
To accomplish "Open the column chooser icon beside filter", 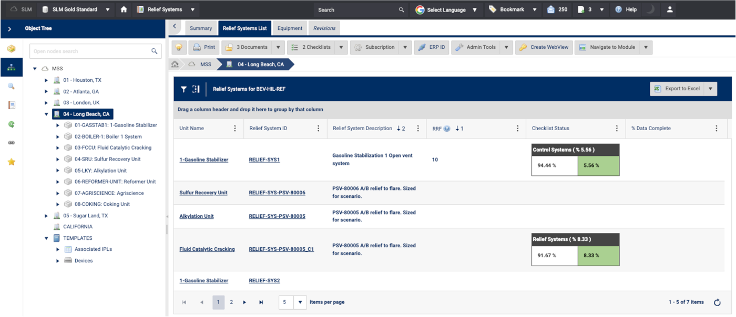I will pos(196,89).
